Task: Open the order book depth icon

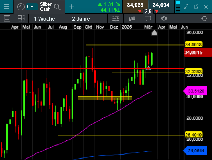Action: [177, 7]
